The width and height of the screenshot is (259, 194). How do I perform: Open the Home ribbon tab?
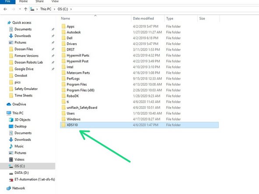[x=23, y=1]
